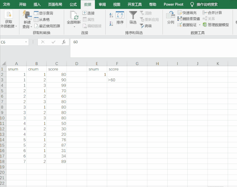Select cell F3 containing >60
Viewport: 237px width, 187px height.
[117, 80]
